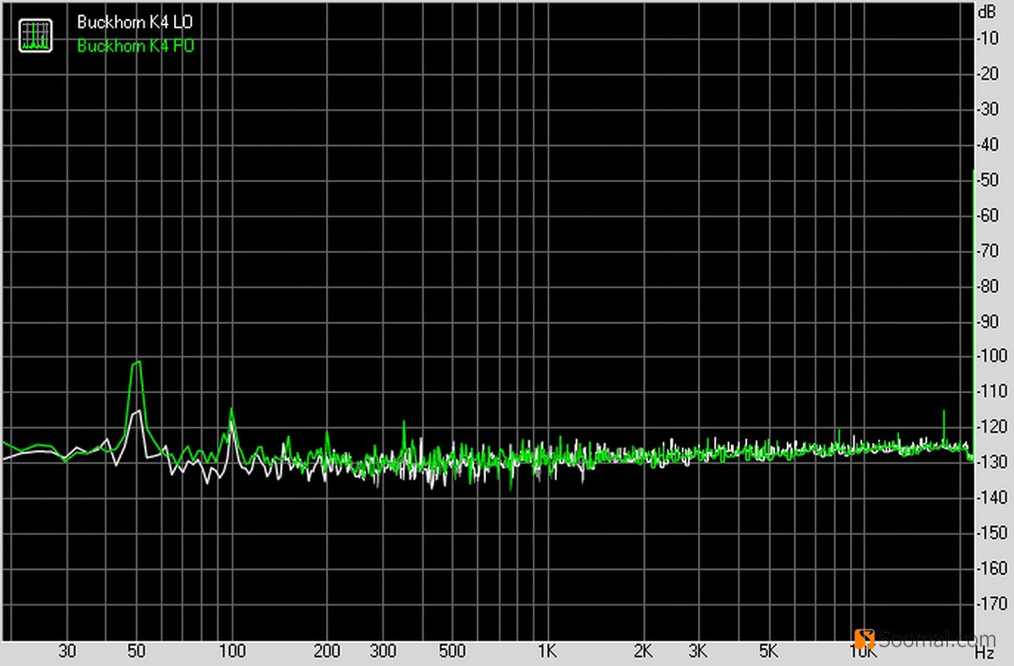This screenshot has width=1014, height=666.
Task: Click the spectrum analyzer thumbnail icon
Action: point(35,33)
